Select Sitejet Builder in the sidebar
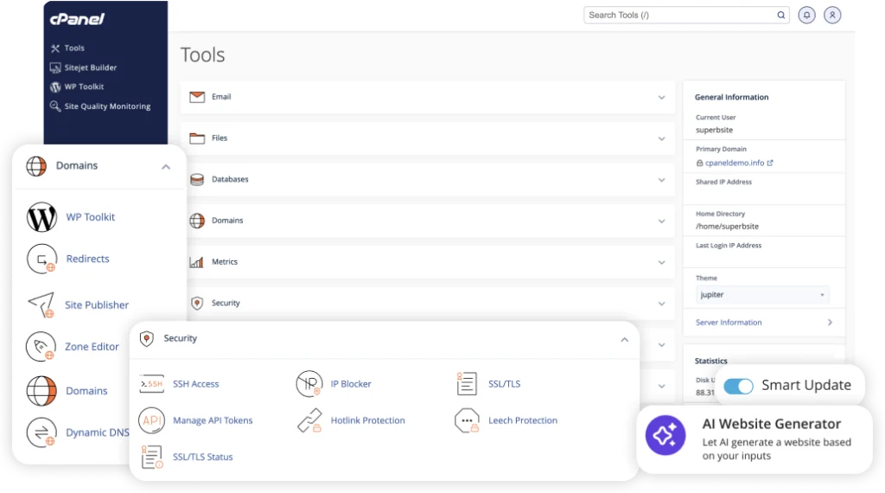 (x=90, y=67)
